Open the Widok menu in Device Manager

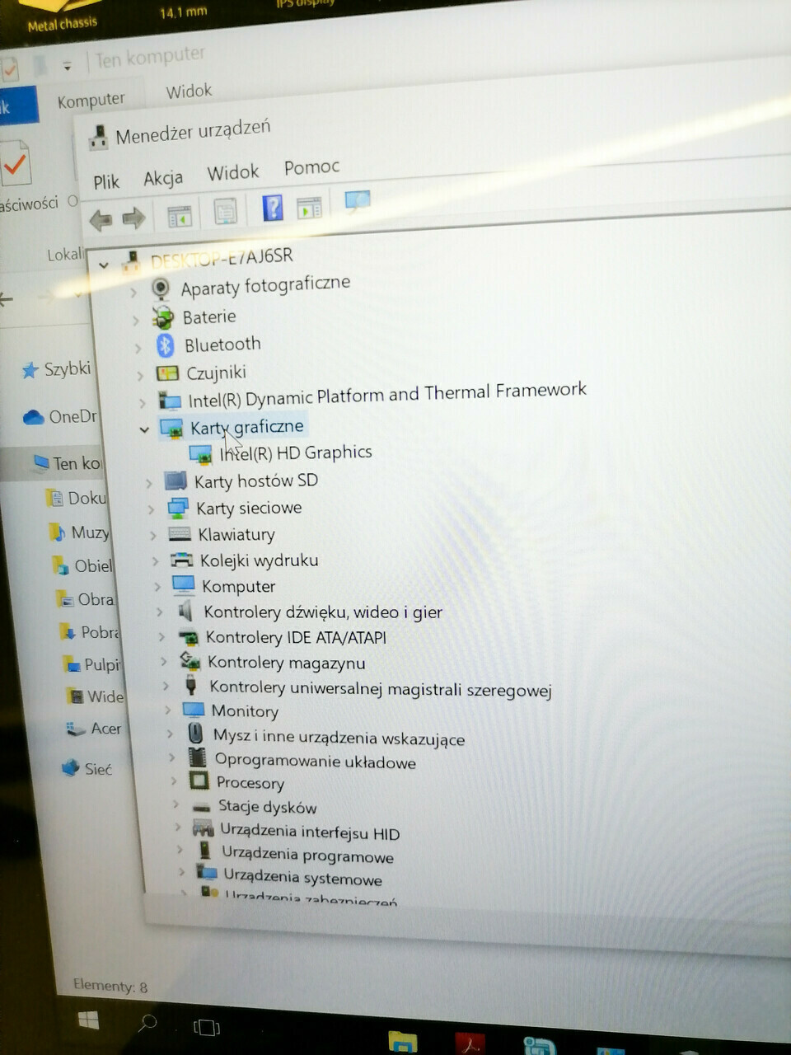(233, 172)
